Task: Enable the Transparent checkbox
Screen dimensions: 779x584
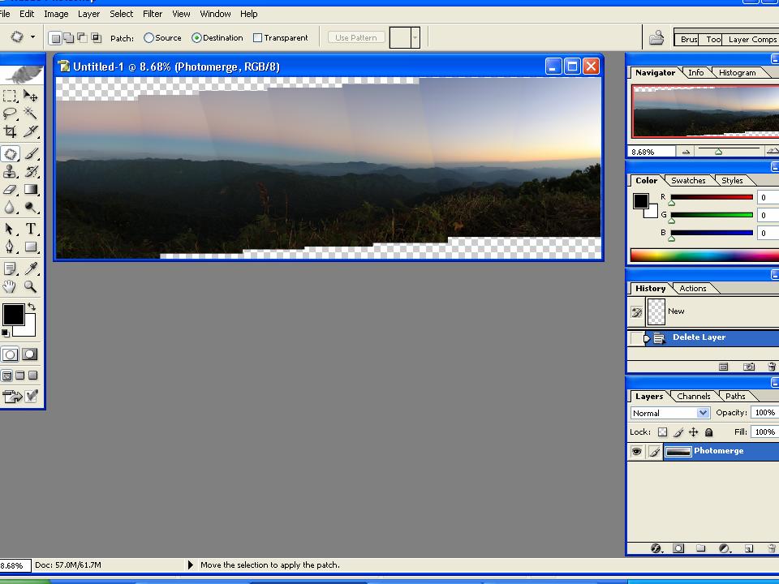Action: coord(258,37)
